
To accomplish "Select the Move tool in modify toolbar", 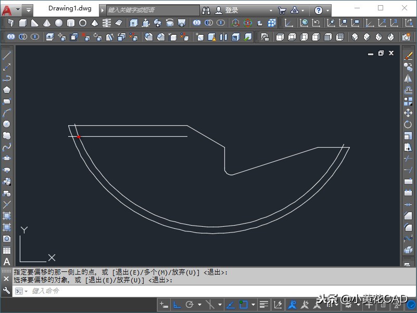I will pos(408,113).
